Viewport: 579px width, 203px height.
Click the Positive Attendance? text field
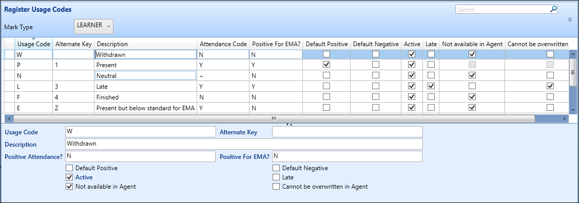140,156
